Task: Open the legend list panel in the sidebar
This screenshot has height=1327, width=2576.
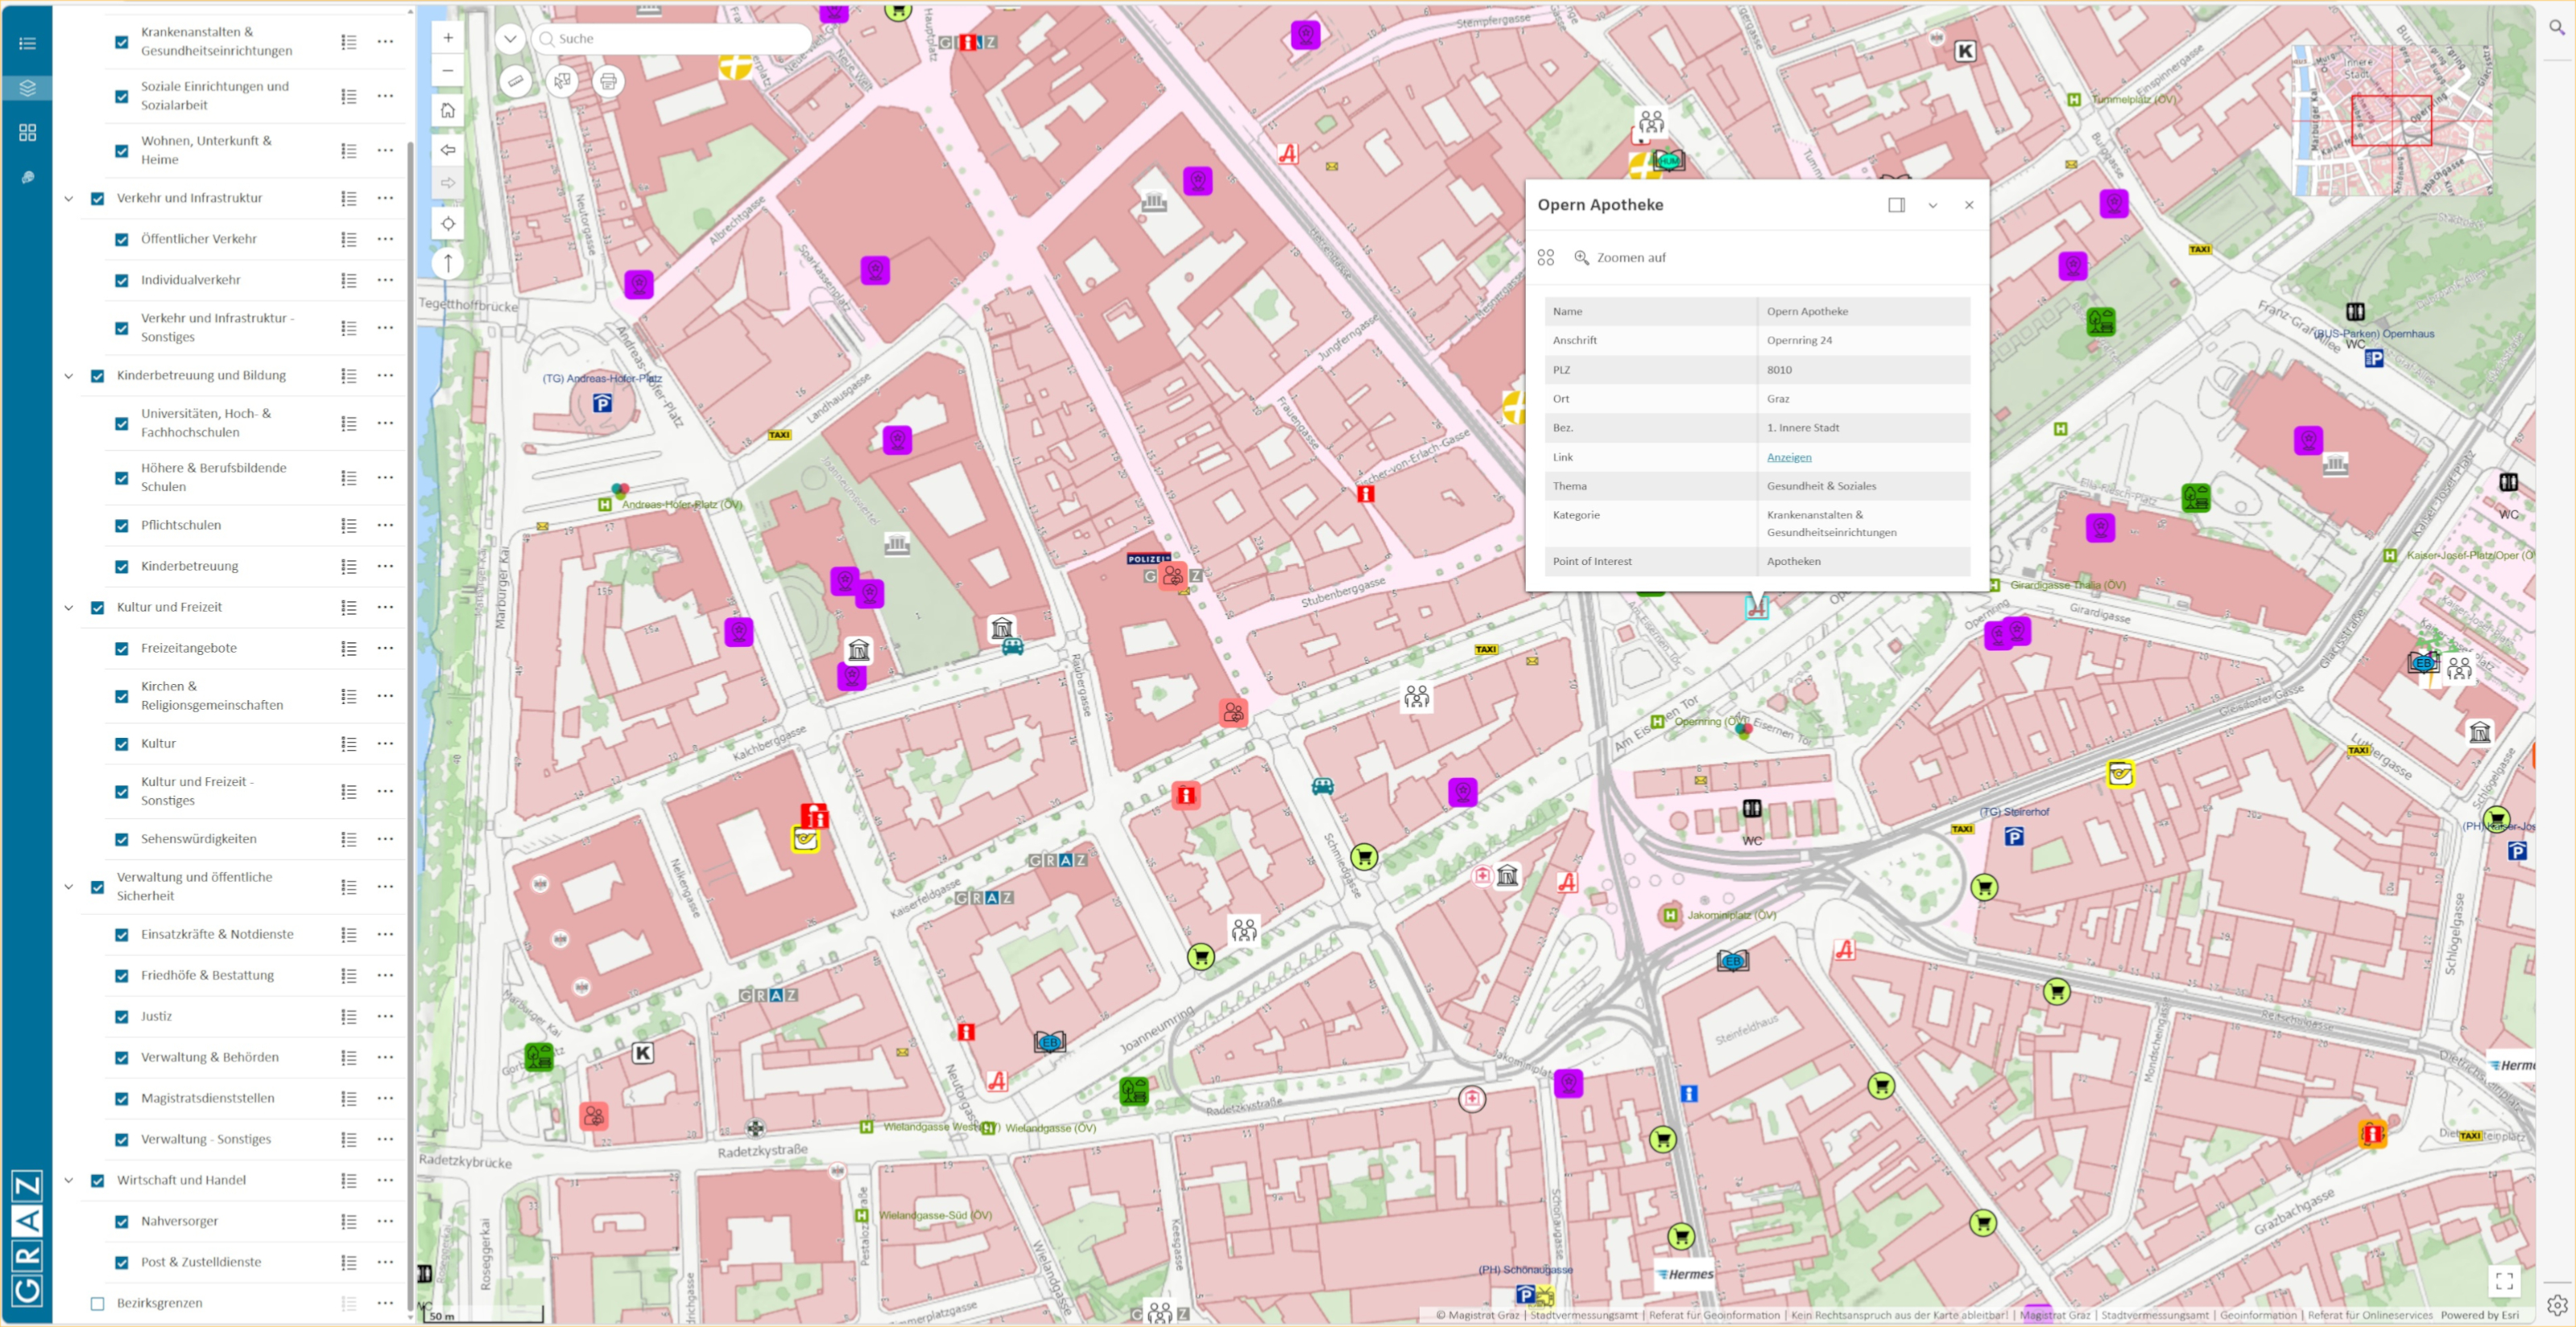Action: pyautogui.click(x=27, y=44)
